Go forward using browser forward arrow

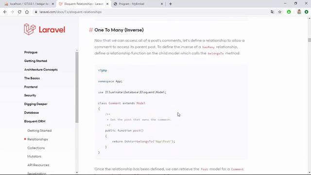click(x=12, y=12)
